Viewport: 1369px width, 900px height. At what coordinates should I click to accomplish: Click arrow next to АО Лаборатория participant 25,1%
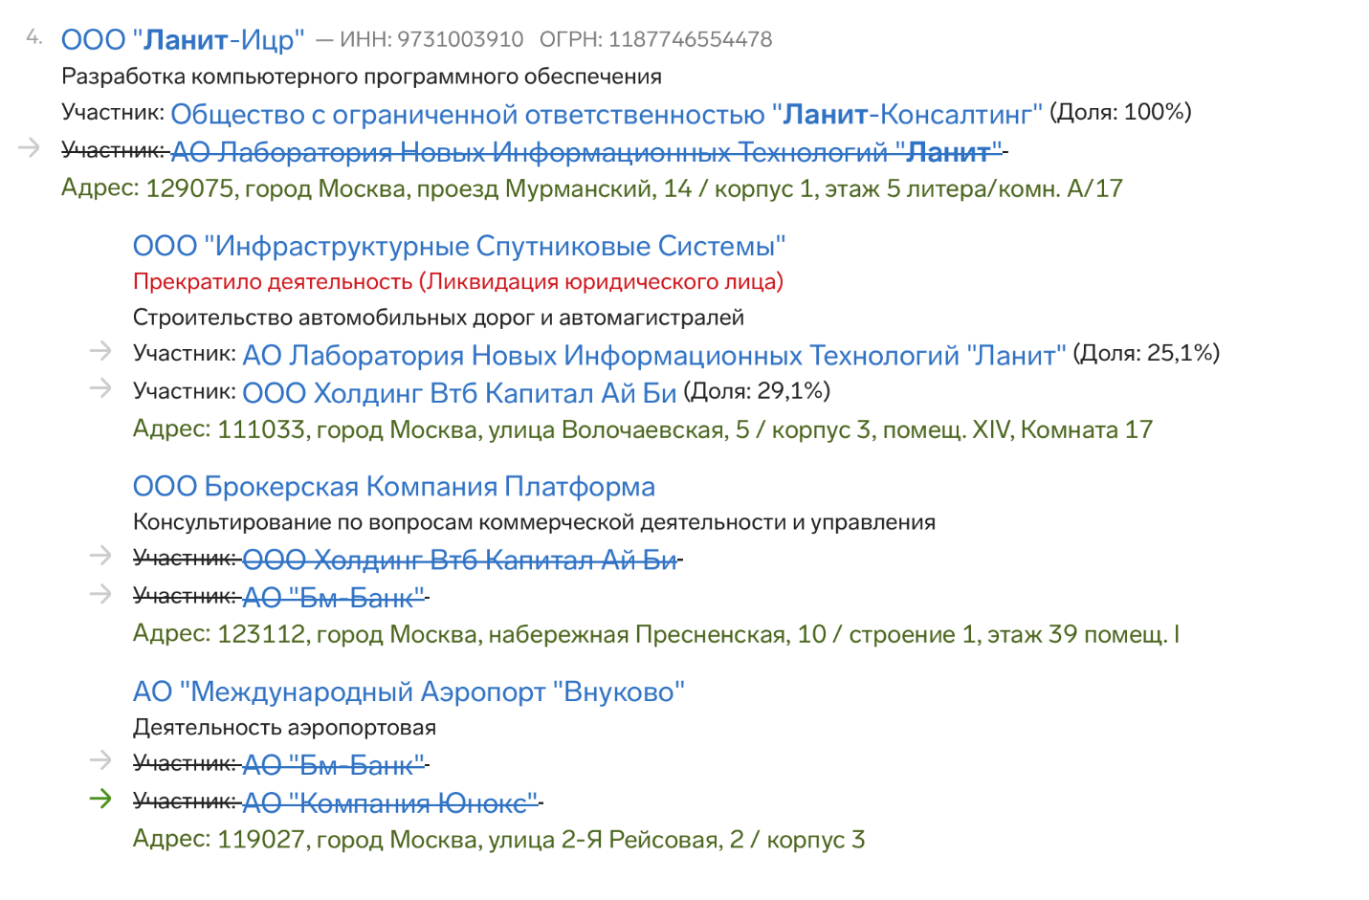[x=100, y=351]
